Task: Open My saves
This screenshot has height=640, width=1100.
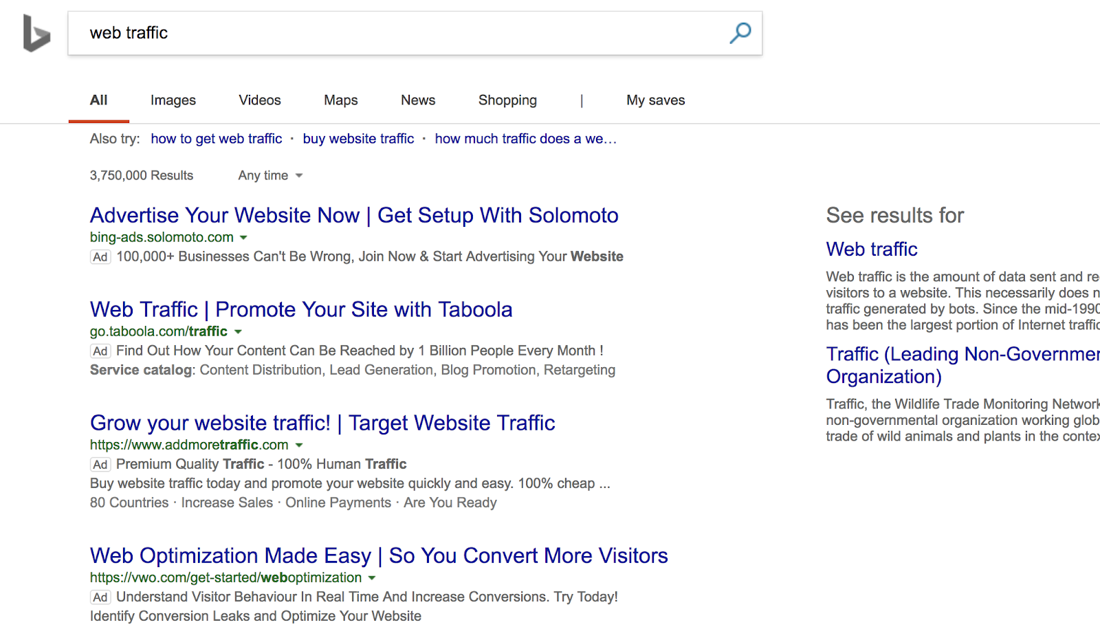Action: point(655,100)
